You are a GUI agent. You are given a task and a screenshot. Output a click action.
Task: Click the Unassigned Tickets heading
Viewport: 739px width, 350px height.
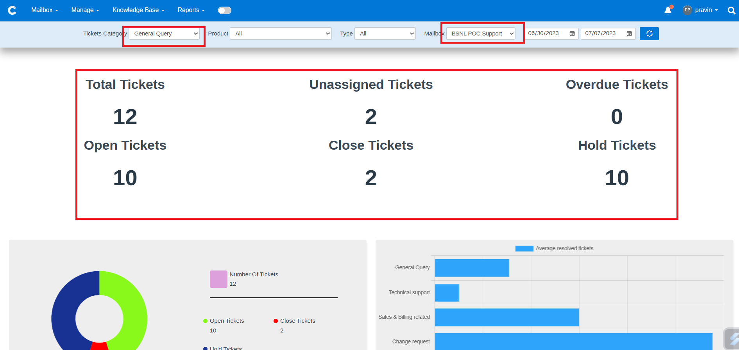pos(371,85)
